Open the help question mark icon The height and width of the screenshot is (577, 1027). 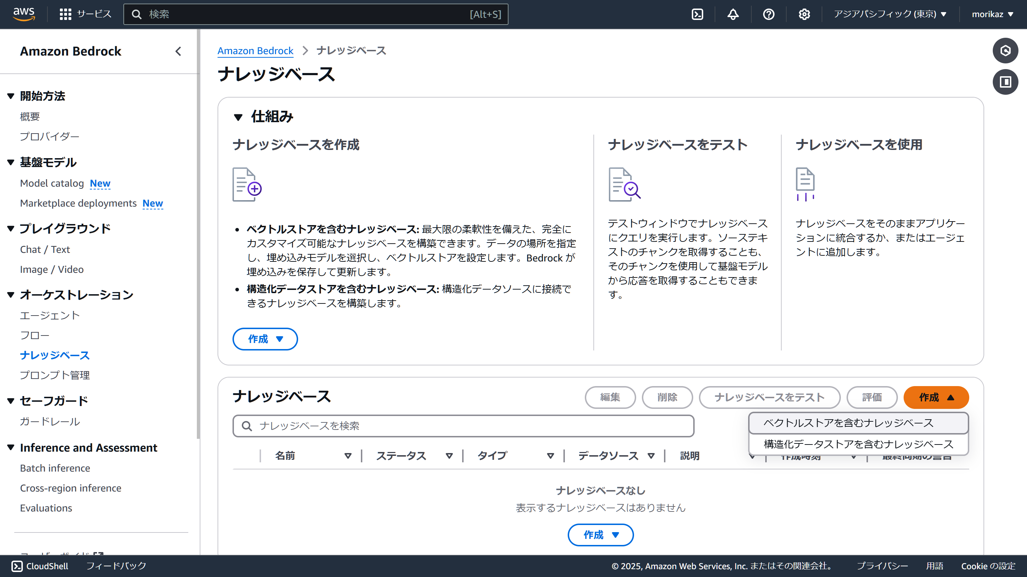click(x=768, y=14)
